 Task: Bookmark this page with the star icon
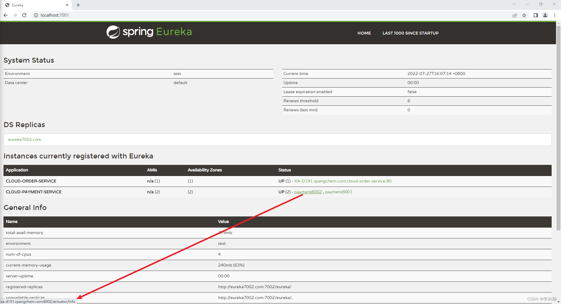524,15
